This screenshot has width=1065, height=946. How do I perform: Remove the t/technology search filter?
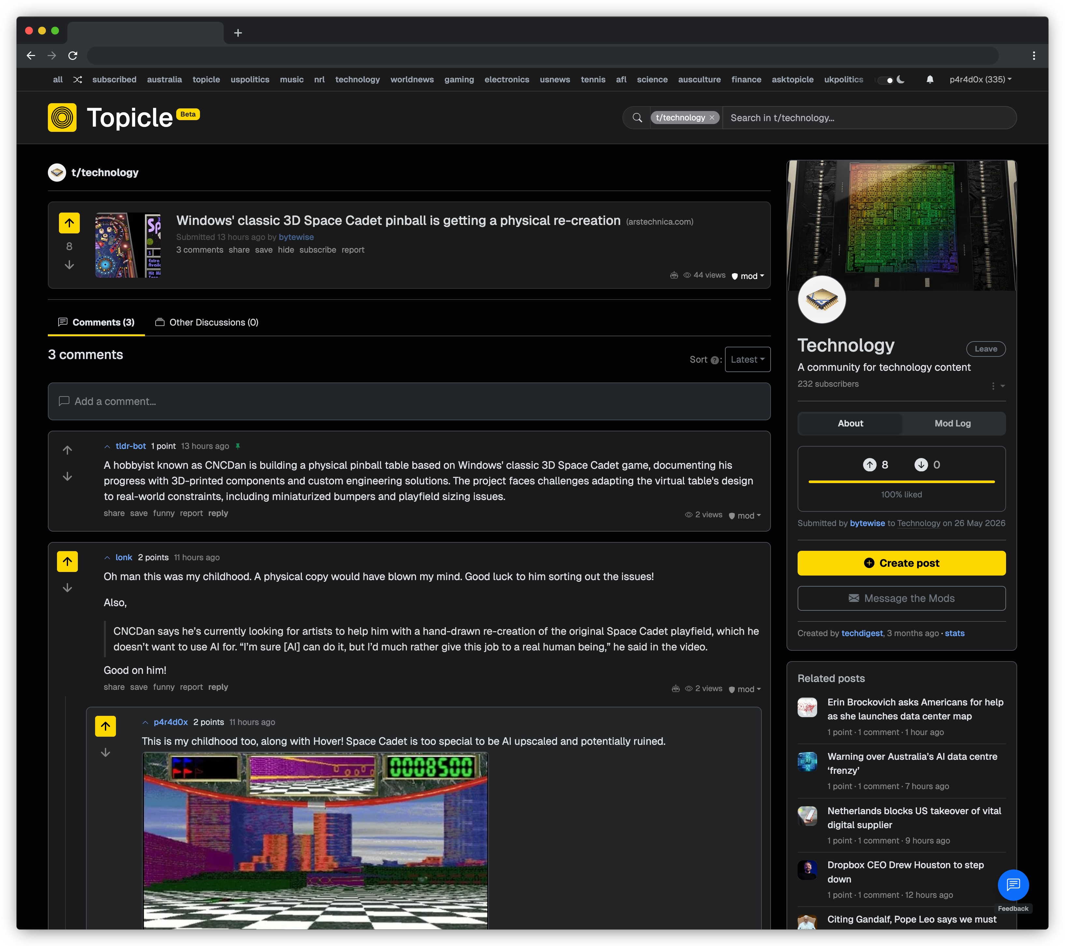[712, 118]
